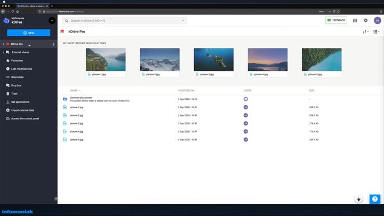This screenshot has width=384, height=216.
Task: Click the NEW button
Action: tap(29, 33)
